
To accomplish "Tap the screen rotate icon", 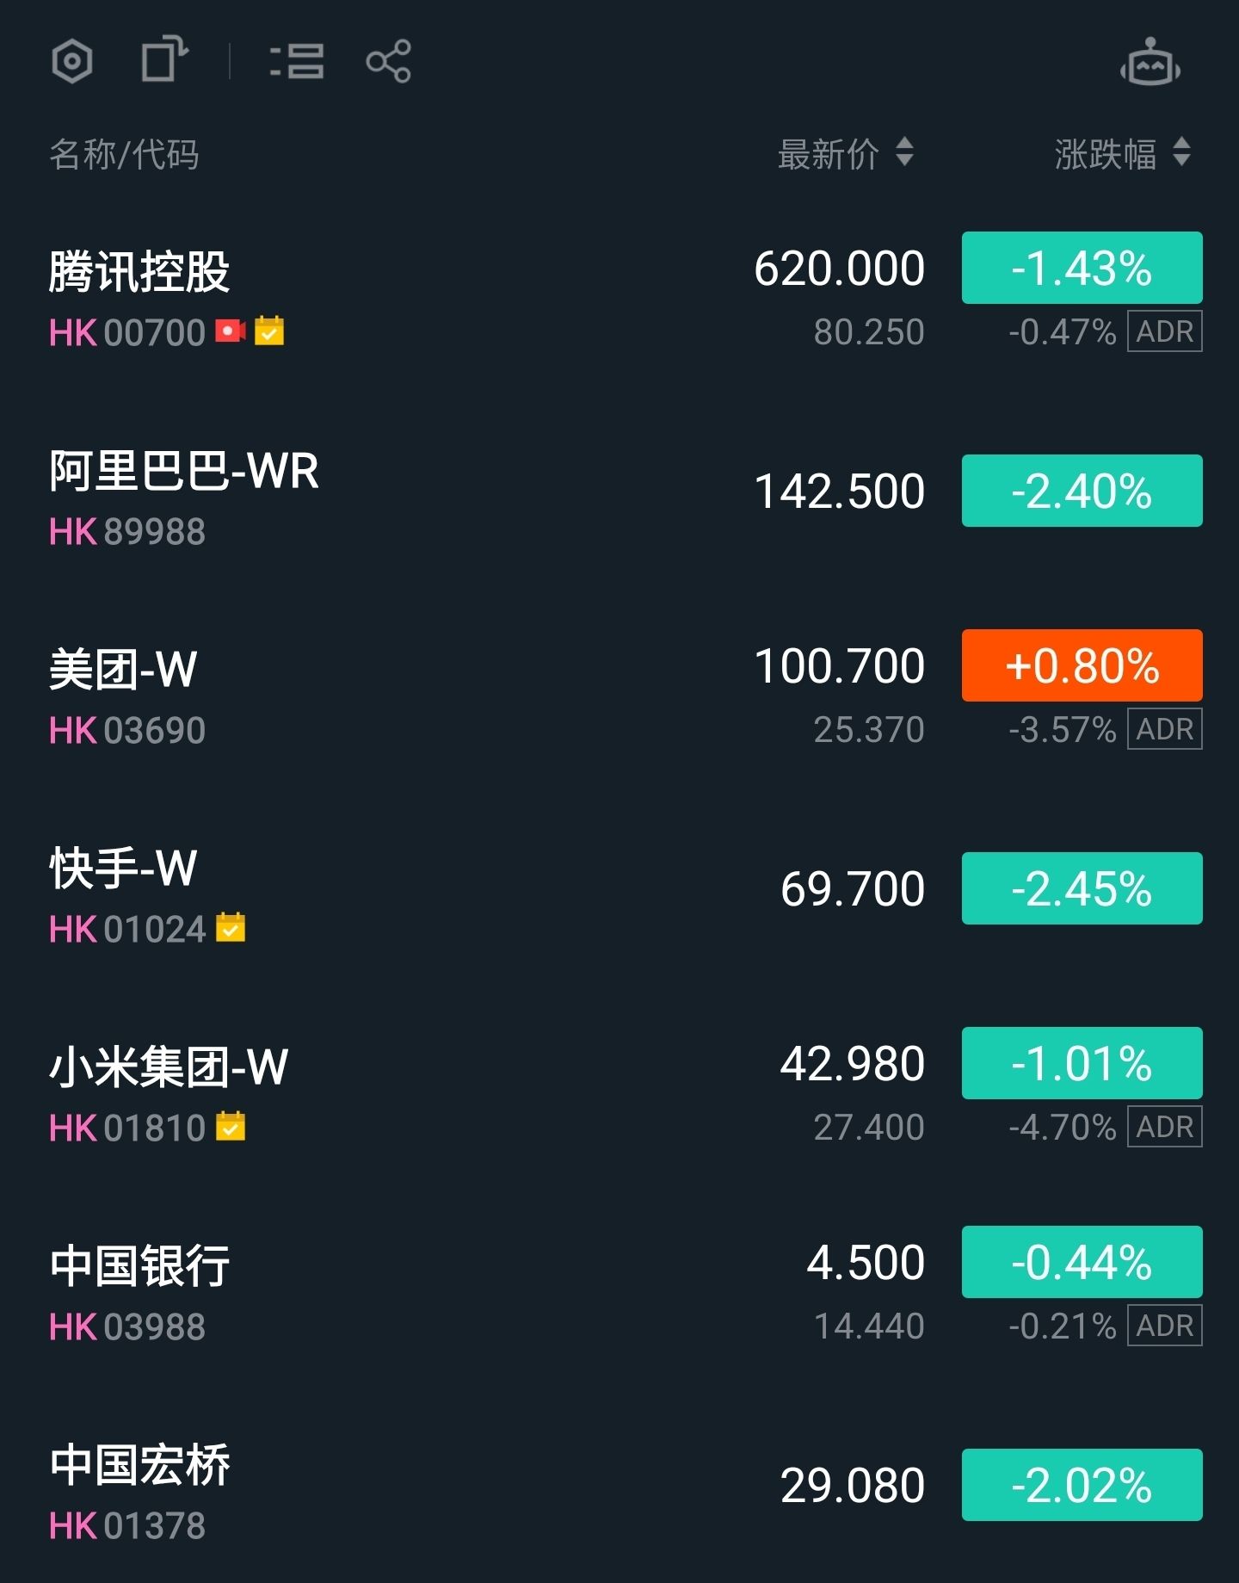I will coord(164,60).
